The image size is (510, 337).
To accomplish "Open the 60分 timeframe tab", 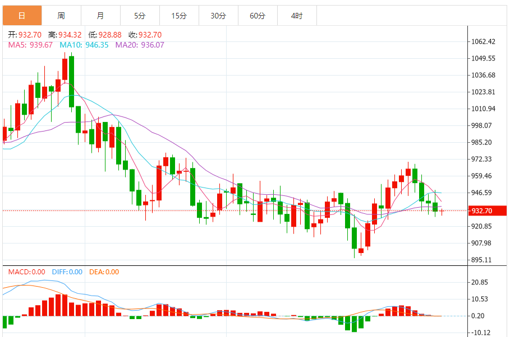I will point(258,16).
